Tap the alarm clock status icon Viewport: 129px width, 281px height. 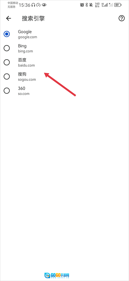pyautogui.click(x=82, y=5)
